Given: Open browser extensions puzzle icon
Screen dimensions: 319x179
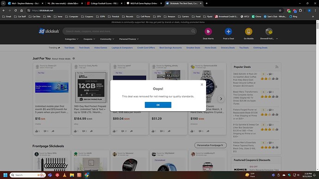Looking at the screenshot, I should point(301,10).
